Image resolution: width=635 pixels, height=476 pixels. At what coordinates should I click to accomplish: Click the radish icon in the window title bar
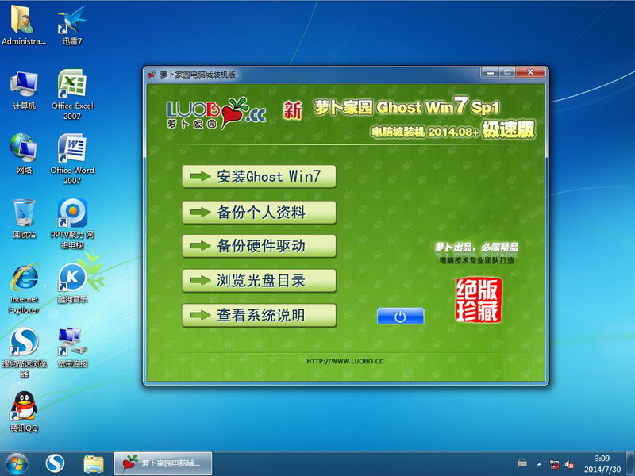click(x=152, y=74)
